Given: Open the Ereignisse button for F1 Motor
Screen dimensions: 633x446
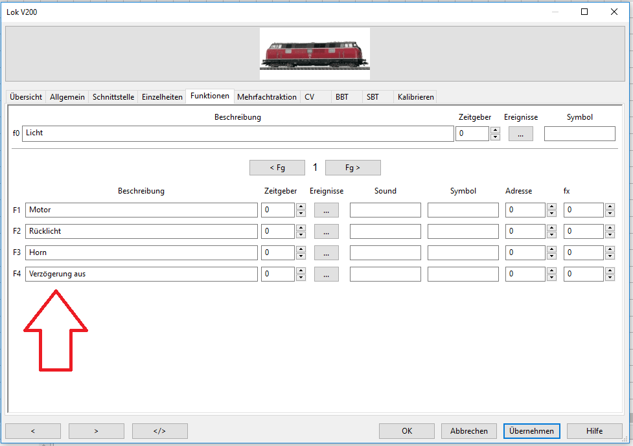Looking at the screenshot, I should click(326, 210).
